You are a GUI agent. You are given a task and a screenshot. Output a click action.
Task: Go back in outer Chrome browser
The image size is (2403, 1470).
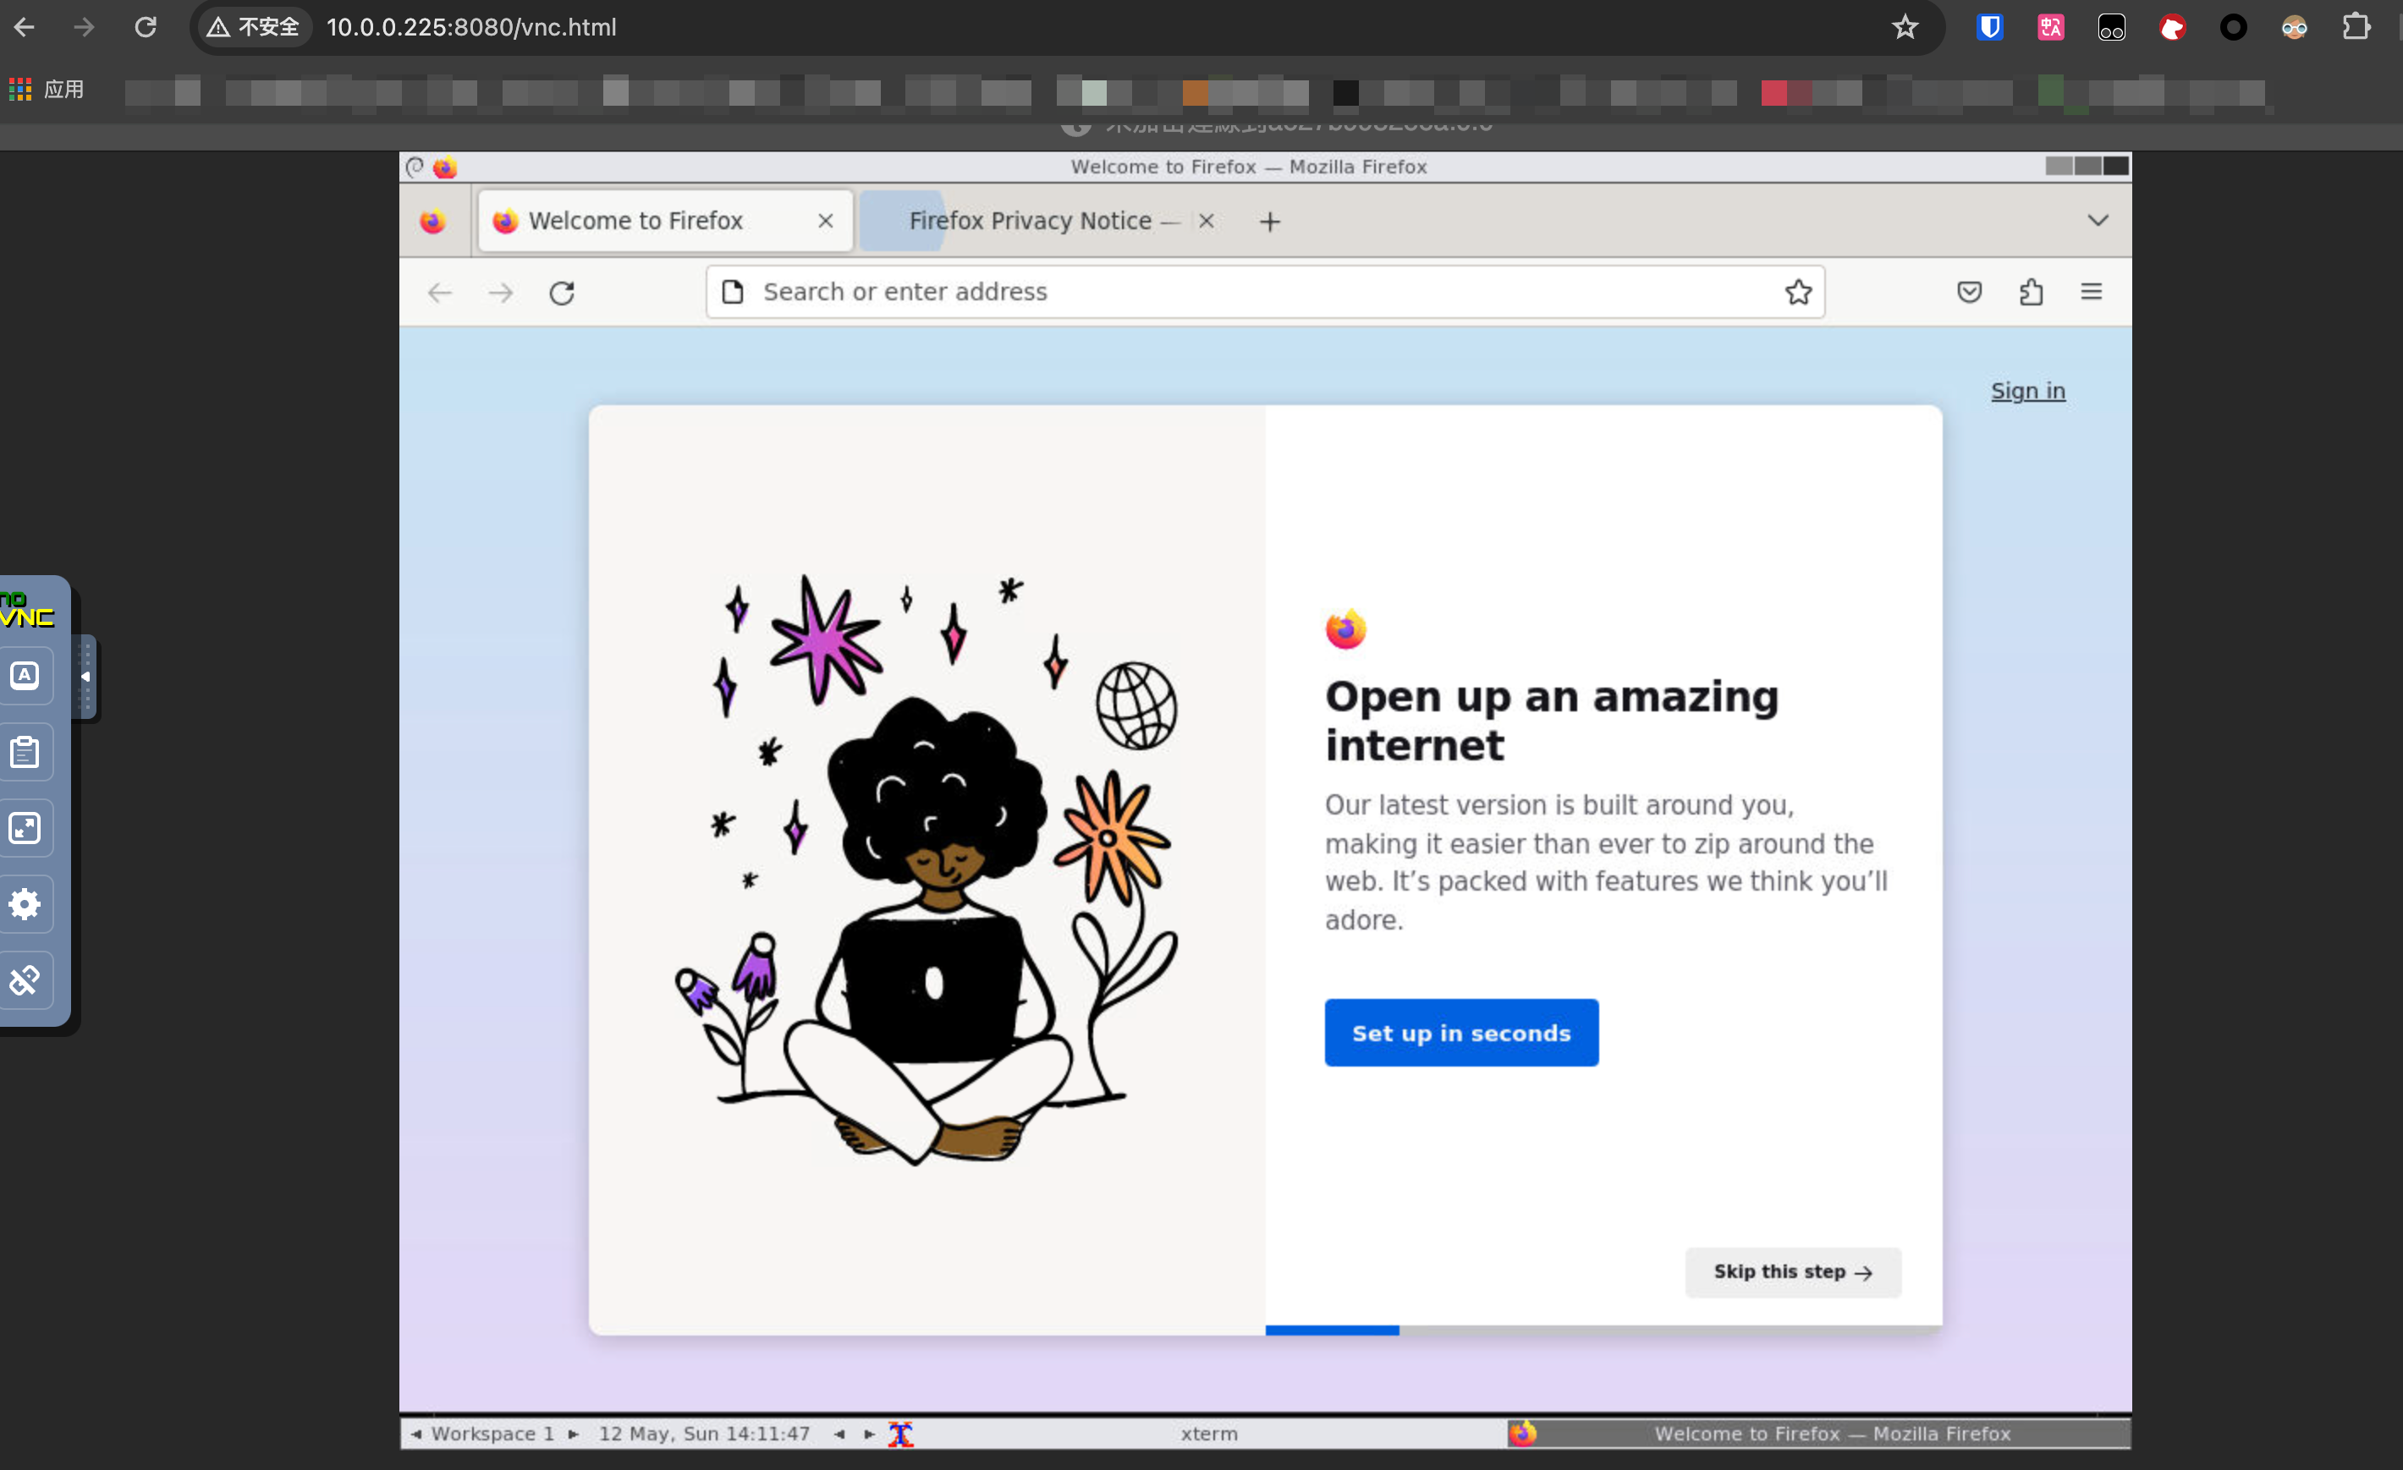pyautogui.click(x=25, y=27)
